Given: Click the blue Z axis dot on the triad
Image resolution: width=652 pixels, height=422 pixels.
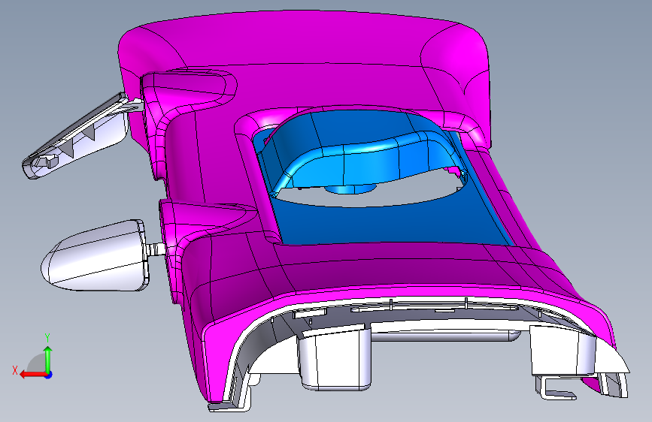Looking at the screenshot, I should 49,375.
